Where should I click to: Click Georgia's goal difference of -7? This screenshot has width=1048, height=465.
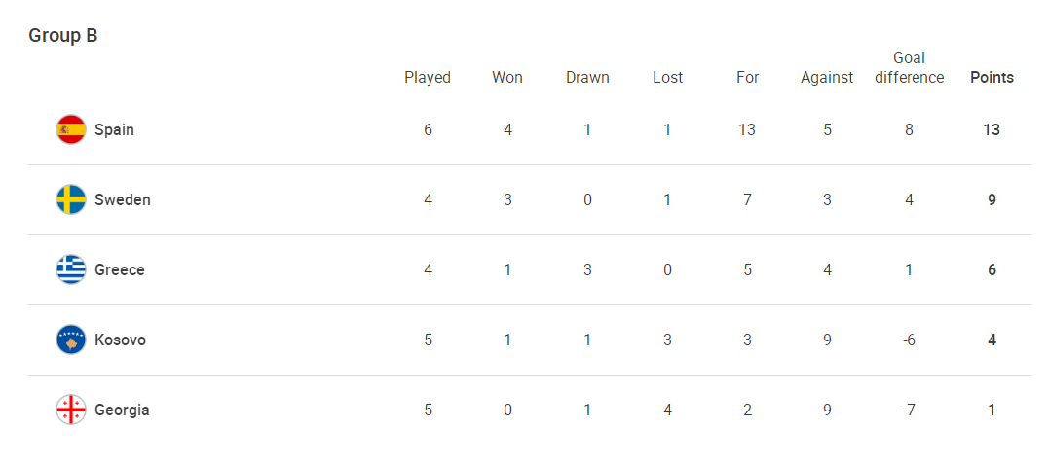click(x=909, y=410)
